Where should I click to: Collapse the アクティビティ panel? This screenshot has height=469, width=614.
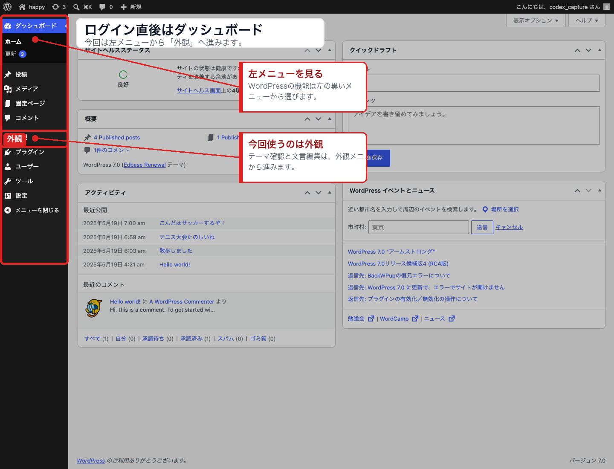click(330, 193)
